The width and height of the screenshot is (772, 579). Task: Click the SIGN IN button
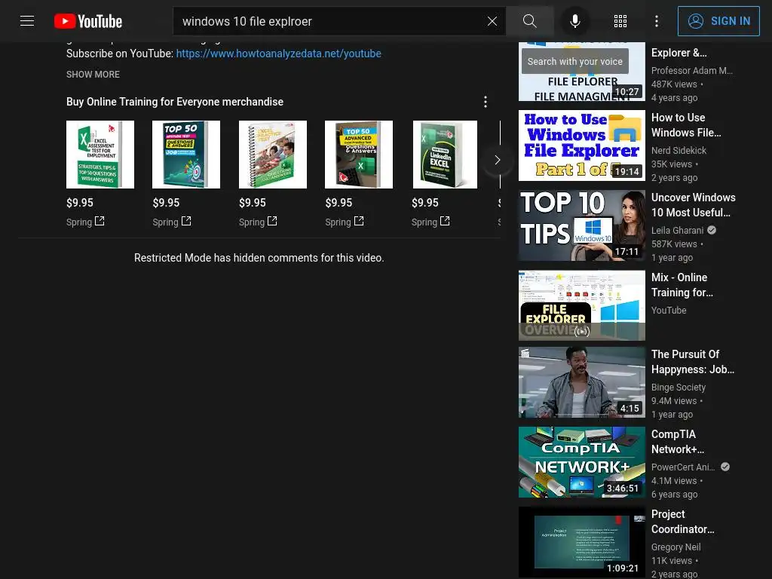(718, 21)
